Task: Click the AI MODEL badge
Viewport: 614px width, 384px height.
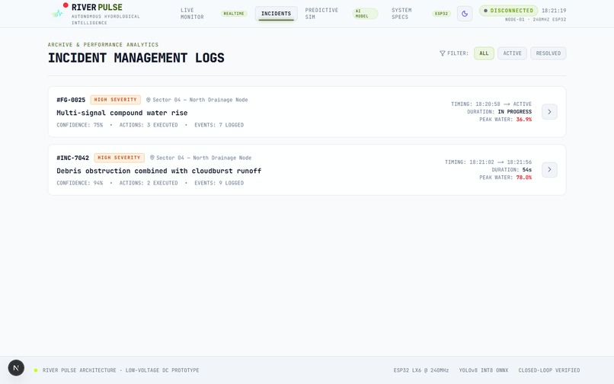Action: pos(365,14)
